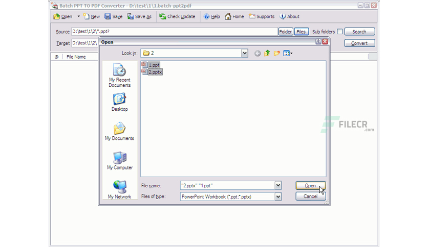428x247 pixels.
Task: Open Supports in the toolbar
Action: (262, 17)
